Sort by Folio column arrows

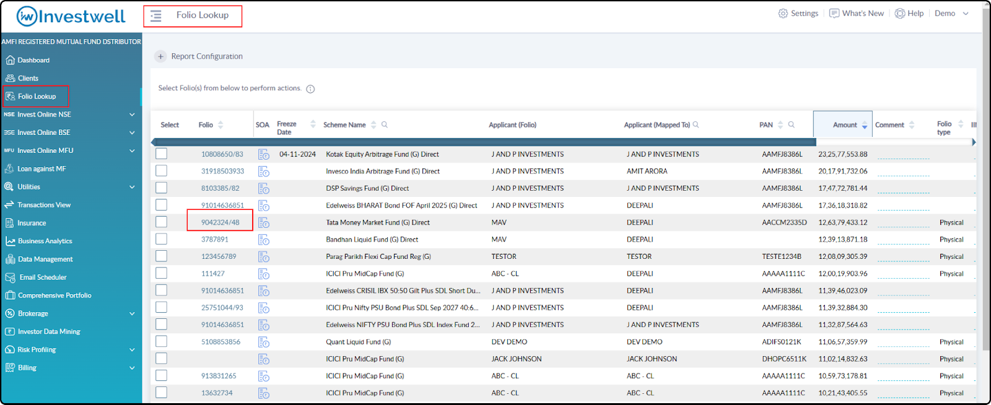click(220, 125)
